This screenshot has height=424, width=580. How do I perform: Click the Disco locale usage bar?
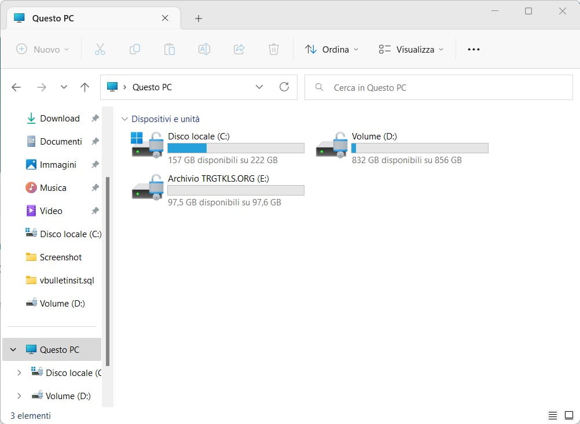pos(236,148)
